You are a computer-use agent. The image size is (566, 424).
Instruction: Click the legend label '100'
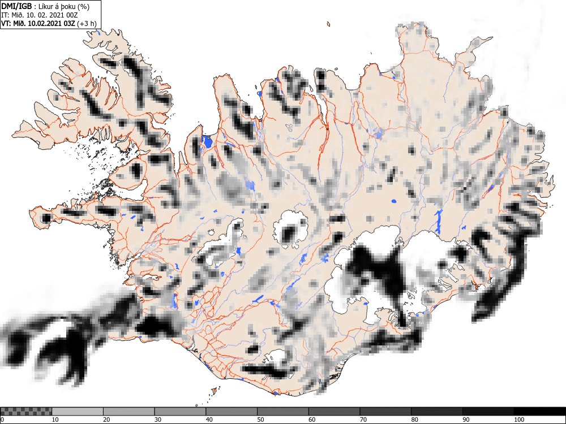(x=518, y=419)
